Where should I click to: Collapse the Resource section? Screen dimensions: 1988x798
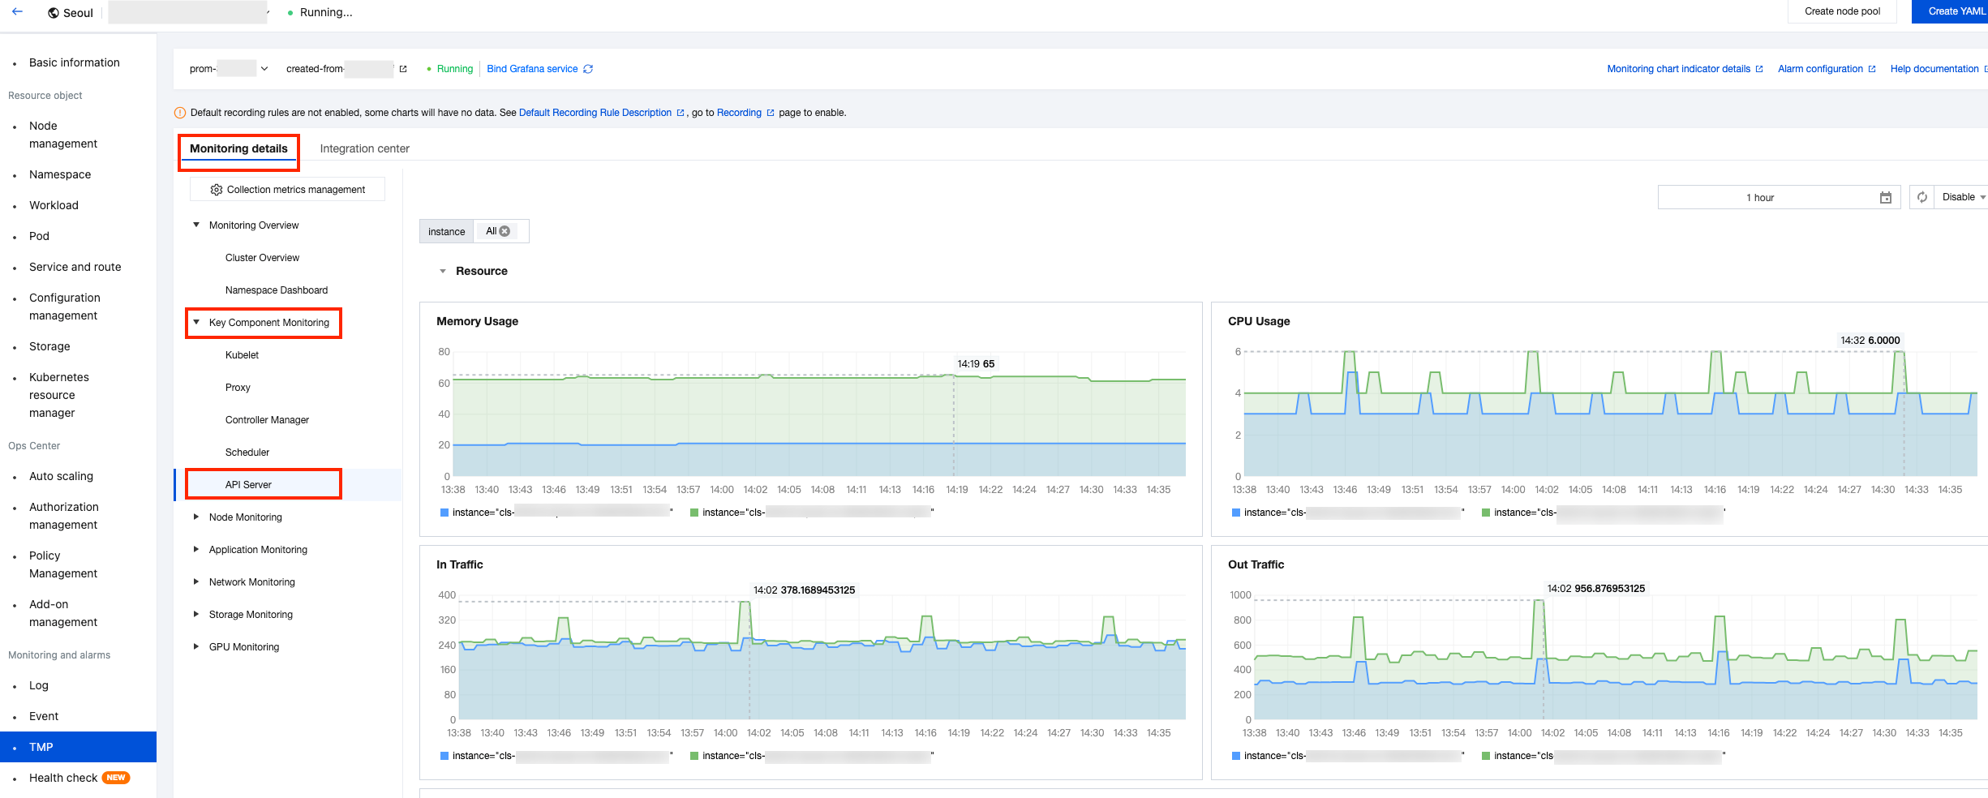click(x=443, y=272)
